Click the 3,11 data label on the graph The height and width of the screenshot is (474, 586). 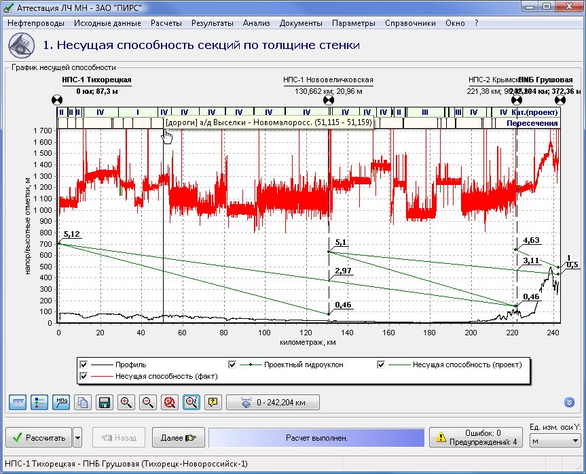(531, 260)
